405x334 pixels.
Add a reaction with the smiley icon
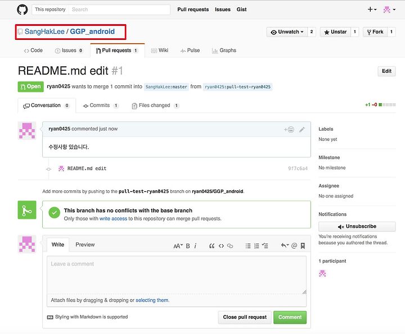point(289,129)
